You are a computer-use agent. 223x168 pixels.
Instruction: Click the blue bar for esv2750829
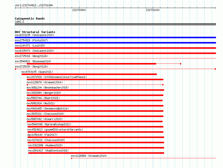[115, 43]
